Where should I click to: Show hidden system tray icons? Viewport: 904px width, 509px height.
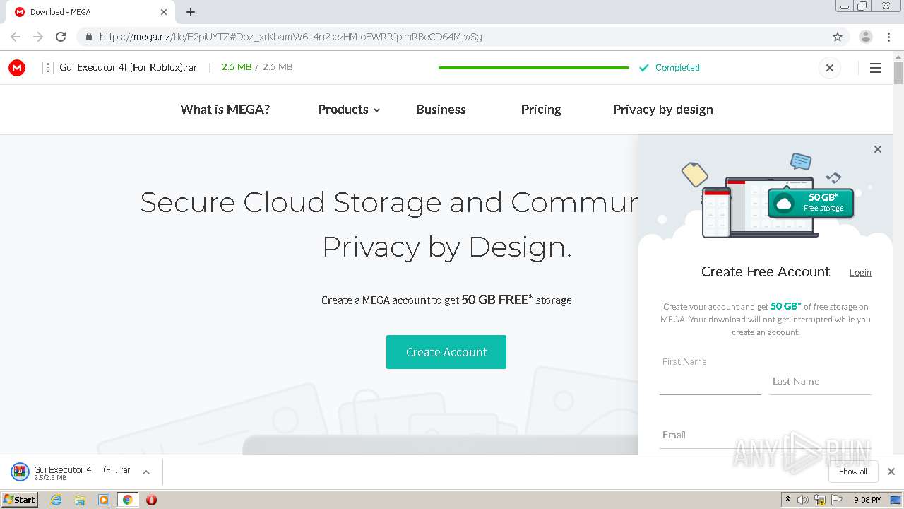[787, 500]
